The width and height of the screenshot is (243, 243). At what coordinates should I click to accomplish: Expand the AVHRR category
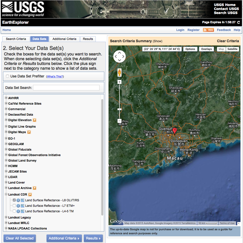pos(6,98)
